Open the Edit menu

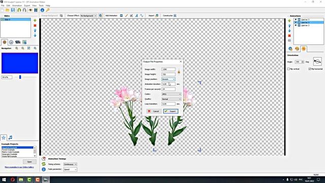[x=8, y=6]
